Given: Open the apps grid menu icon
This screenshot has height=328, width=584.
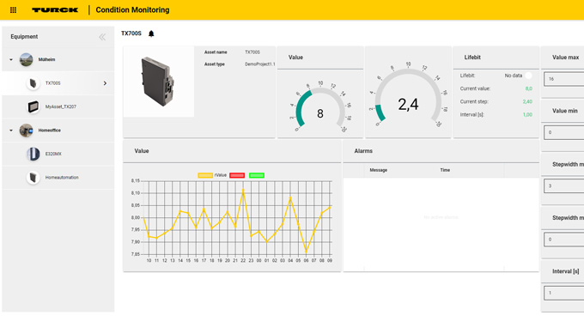Looking at the screenshot, I should click(13, 10).
